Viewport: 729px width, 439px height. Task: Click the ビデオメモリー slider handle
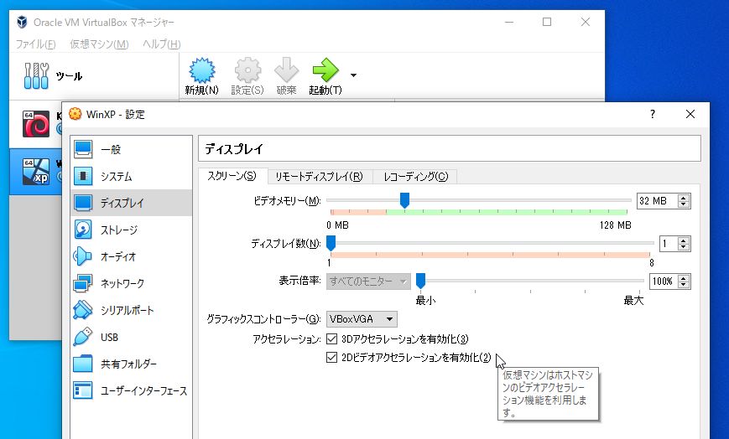[404, 200]
